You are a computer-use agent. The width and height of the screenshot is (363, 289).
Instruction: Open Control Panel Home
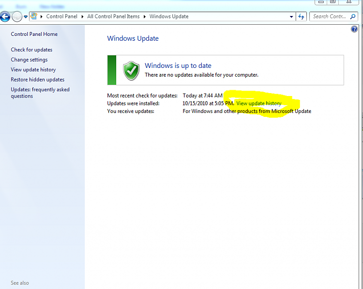pos(34,34)
